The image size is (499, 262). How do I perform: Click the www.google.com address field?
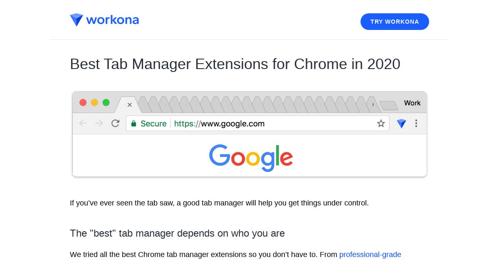click(x=257, y=124)
